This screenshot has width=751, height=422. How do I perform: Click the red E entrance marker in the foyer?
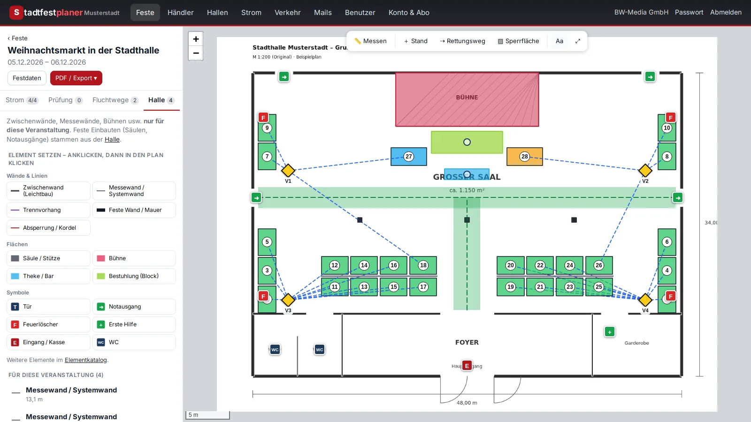point(467,366)
